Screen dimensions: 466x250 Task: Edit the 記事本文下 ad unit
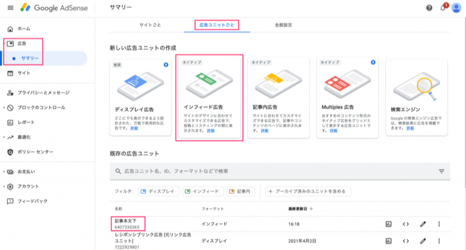423,224
